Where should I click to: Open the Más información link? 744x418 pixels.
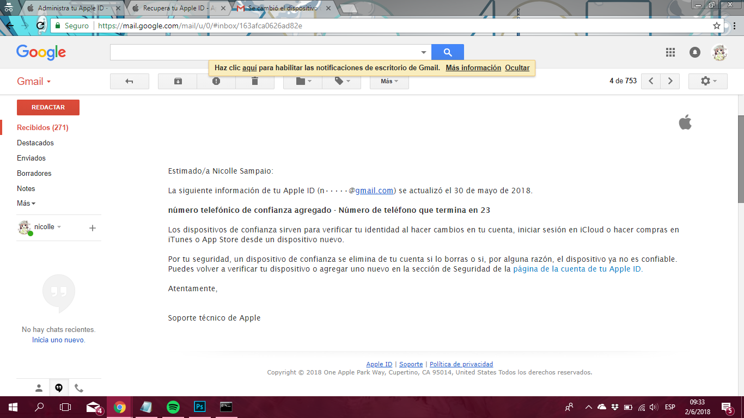[x=473, y=68]
